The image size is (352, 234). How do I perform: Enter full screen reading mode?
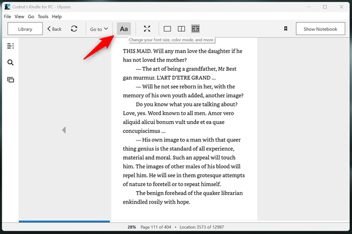pos(147,29)
